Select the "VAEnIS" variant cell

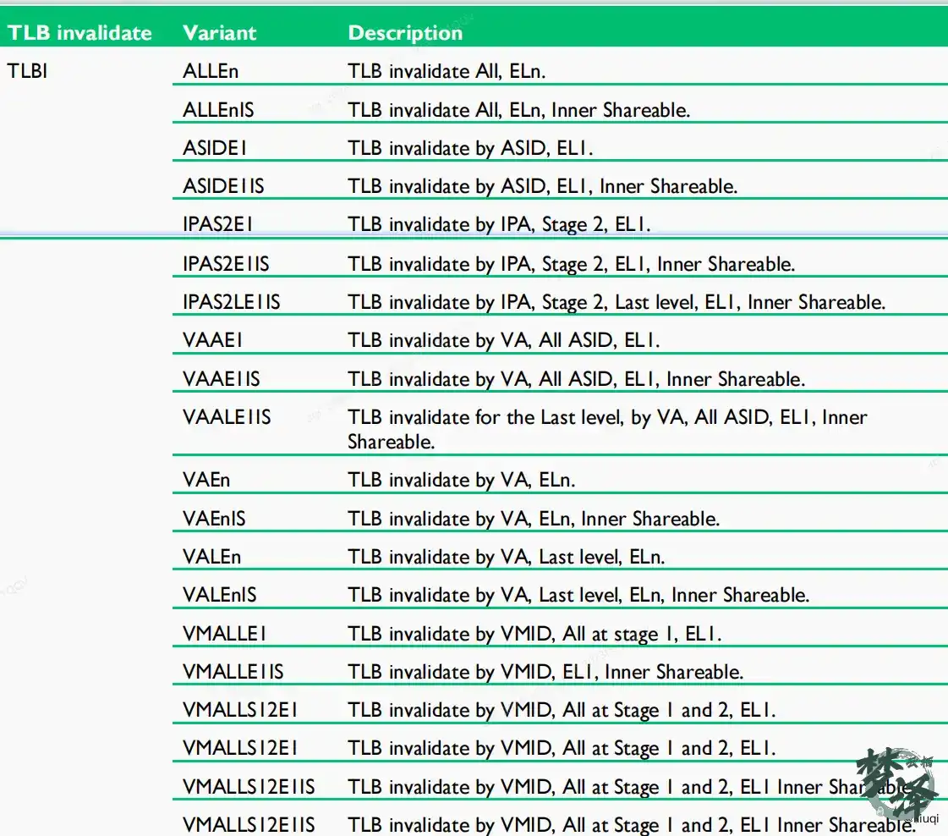214,519
